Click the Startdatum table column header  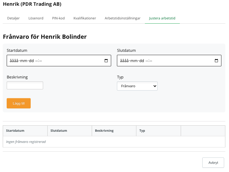pos(15,131)
